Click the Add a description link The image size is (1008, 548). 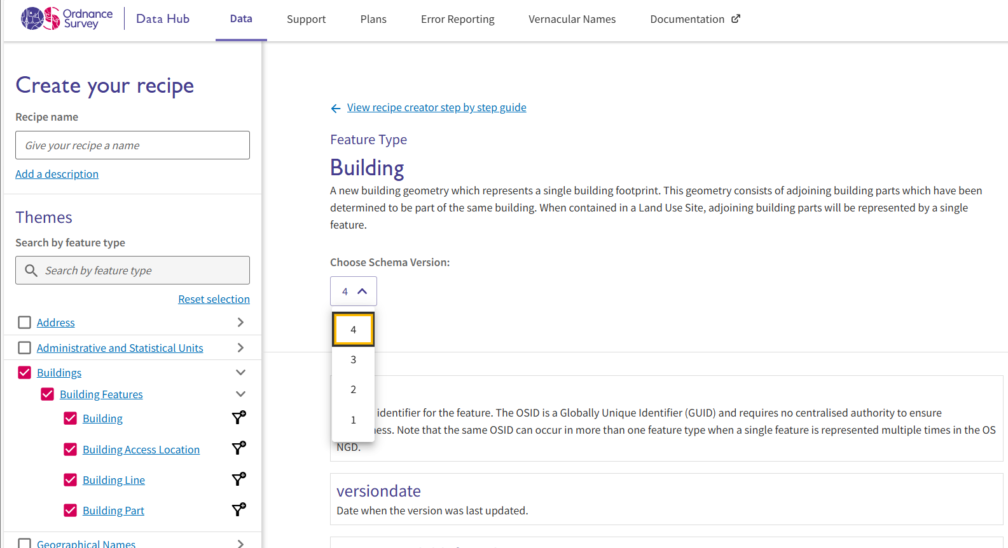coord(57,174)
